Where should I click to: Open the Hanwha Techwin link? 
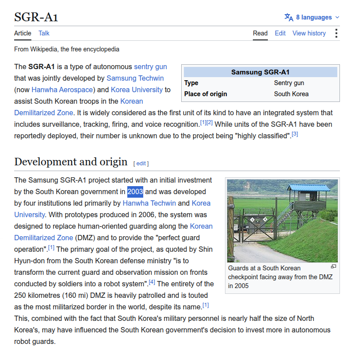(149, 203)
